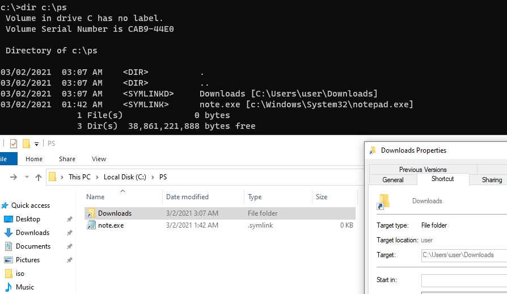507x294 pixels.
Task: Click the Downloads file name in list
Action: coord(115,213)
